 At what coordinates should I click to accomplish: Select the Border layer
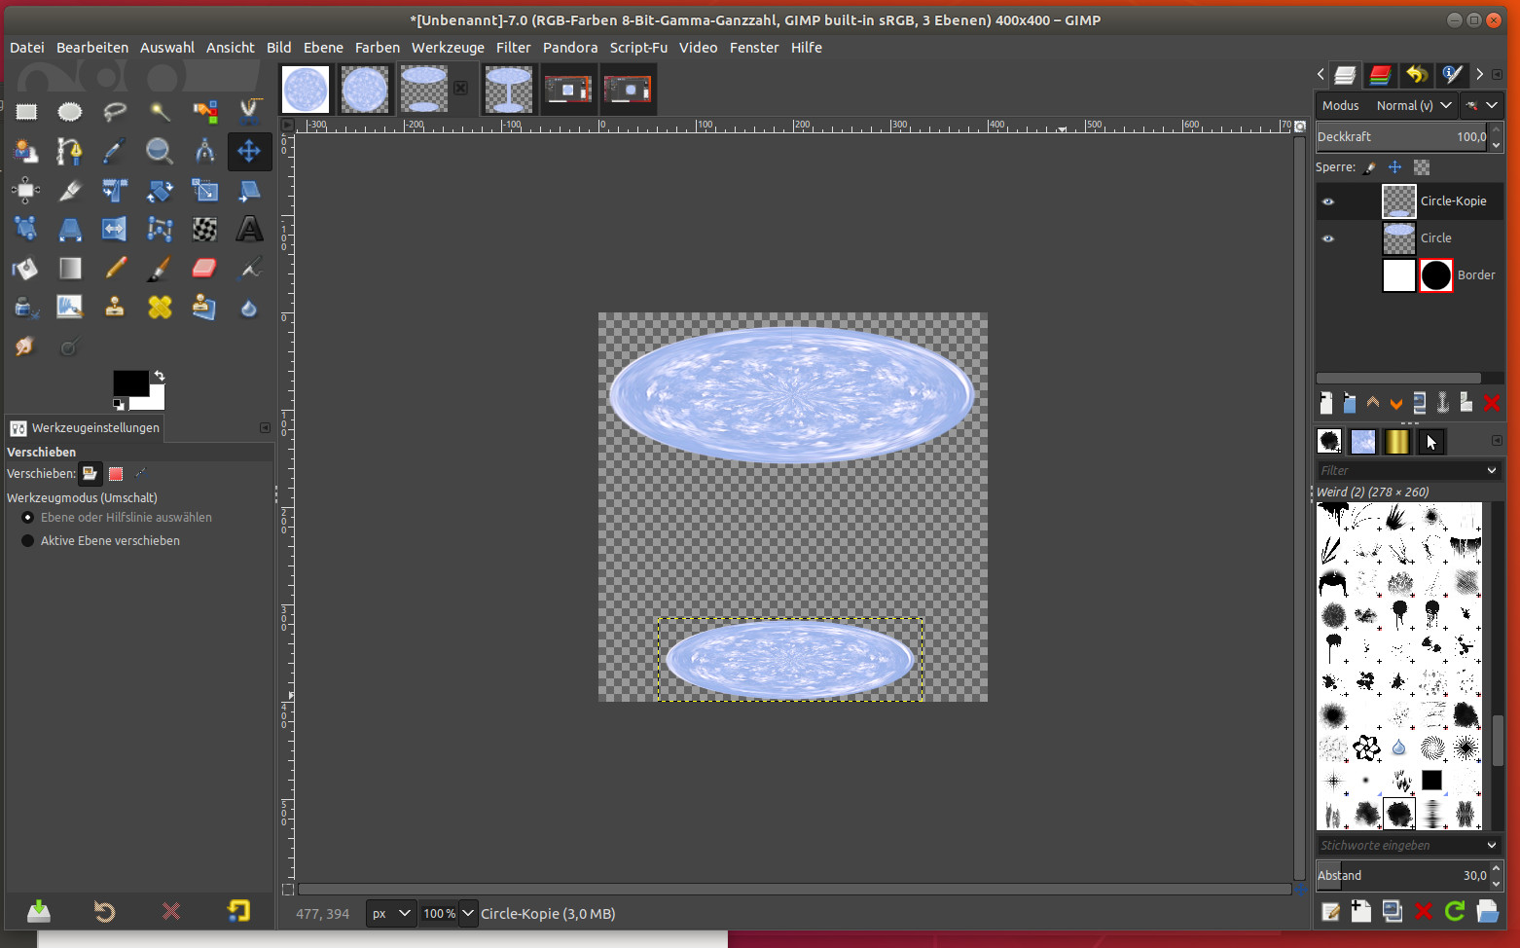(x=1475, y=275)
